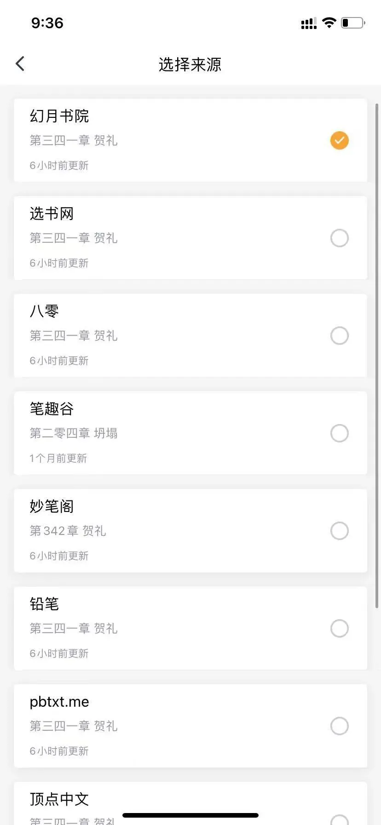Screen dimensions: 381x825
Task: Tap the 八零 source title
Action: pos(44,311)
